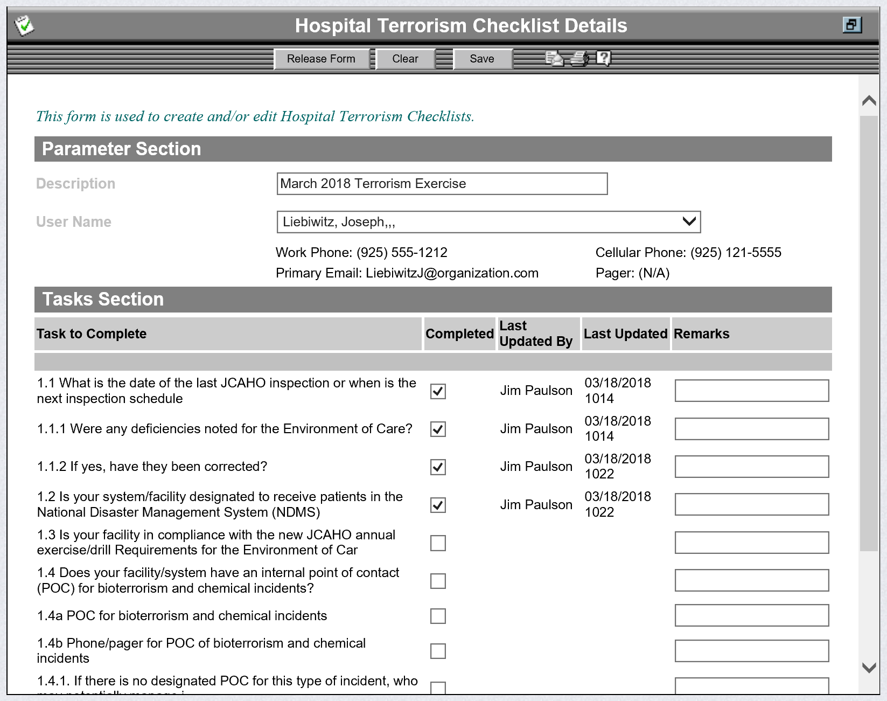
Task: Click Remarks field for task 1.1
Action: [x=751, y=391]
